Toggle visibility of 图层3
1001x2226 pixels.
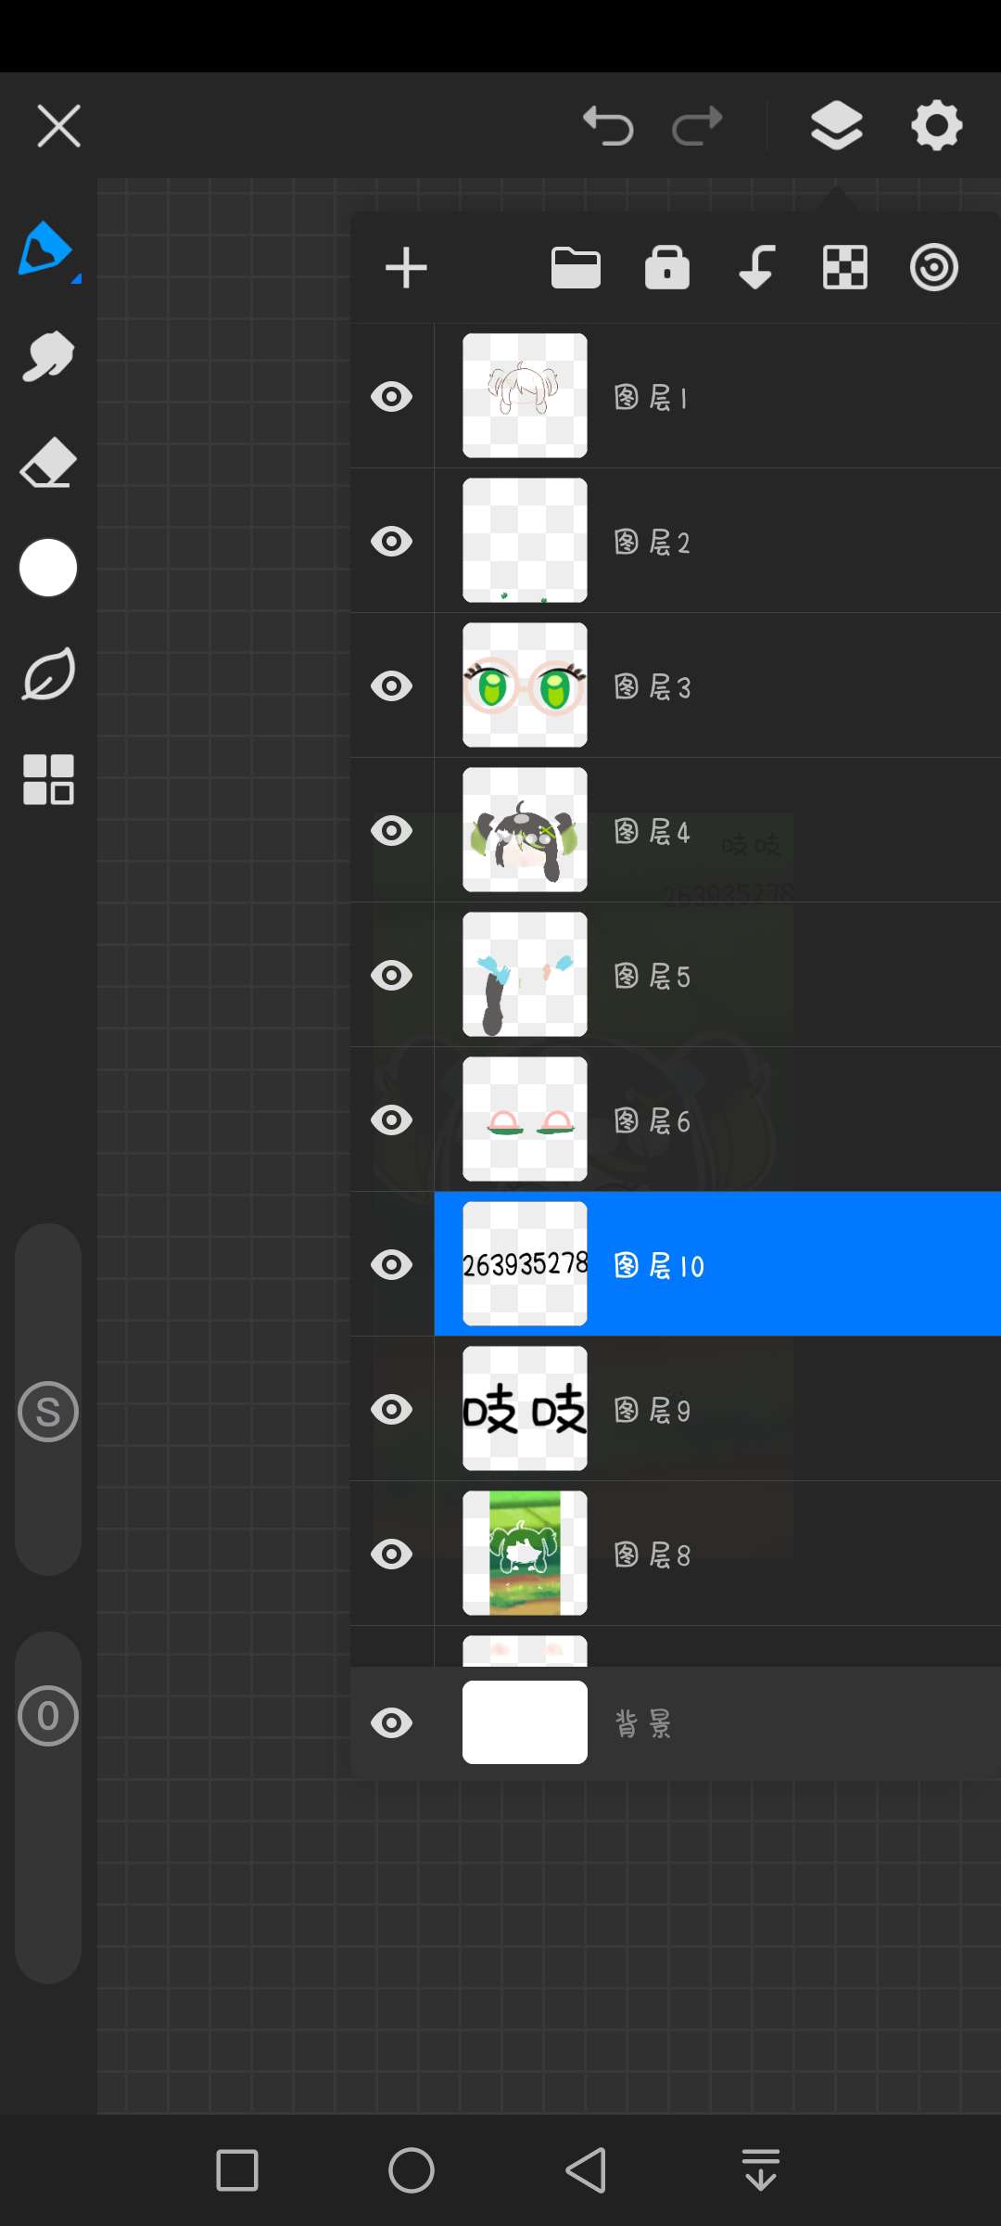(x=391, y=686)
